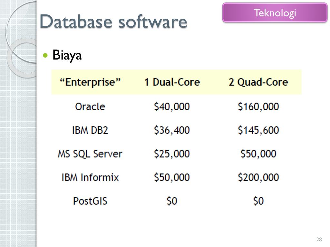Click IBM DB2's $36,400 price cell
Screen dimensions: 330x247
172,130
